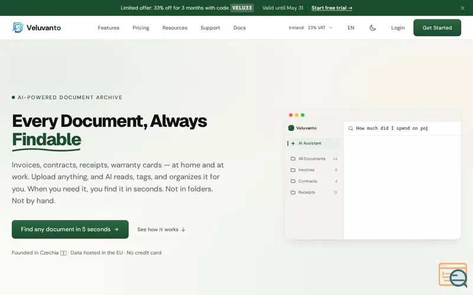Click 'No credit card' text

click(144, 253)
